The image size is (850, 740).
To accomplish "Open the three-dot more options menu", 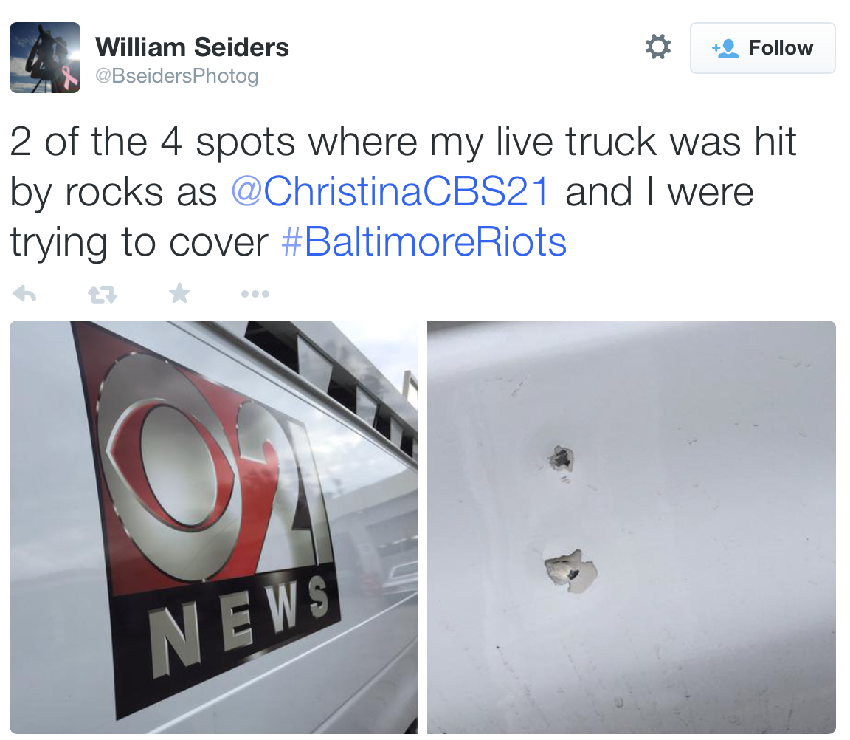I will [x=255, y=294].
